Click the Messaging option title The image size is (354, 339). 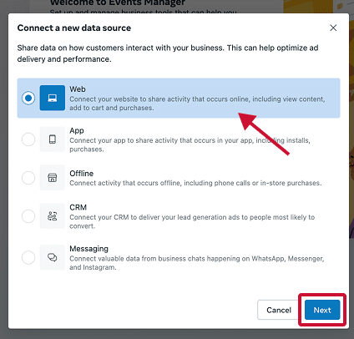pyautogui.click(x=88, y=249)
